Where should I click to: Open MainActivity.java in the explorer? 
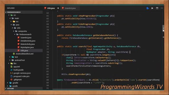pyautogui.click(x=27, y=44)
